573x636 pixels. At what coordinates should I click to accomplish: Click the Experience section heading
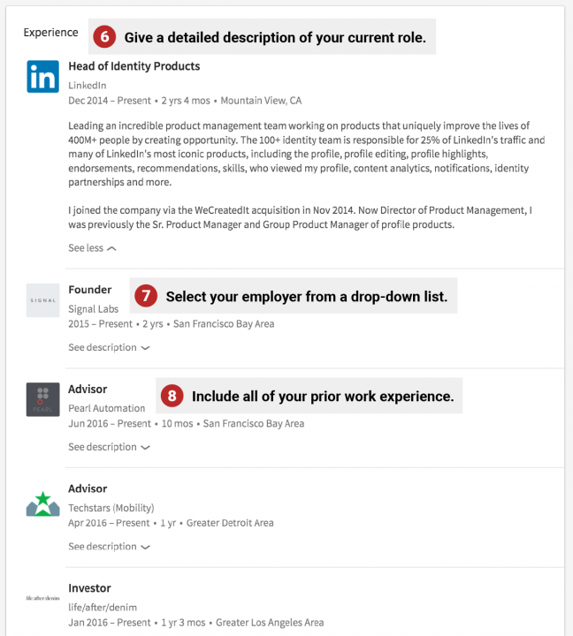coord(50,33)
